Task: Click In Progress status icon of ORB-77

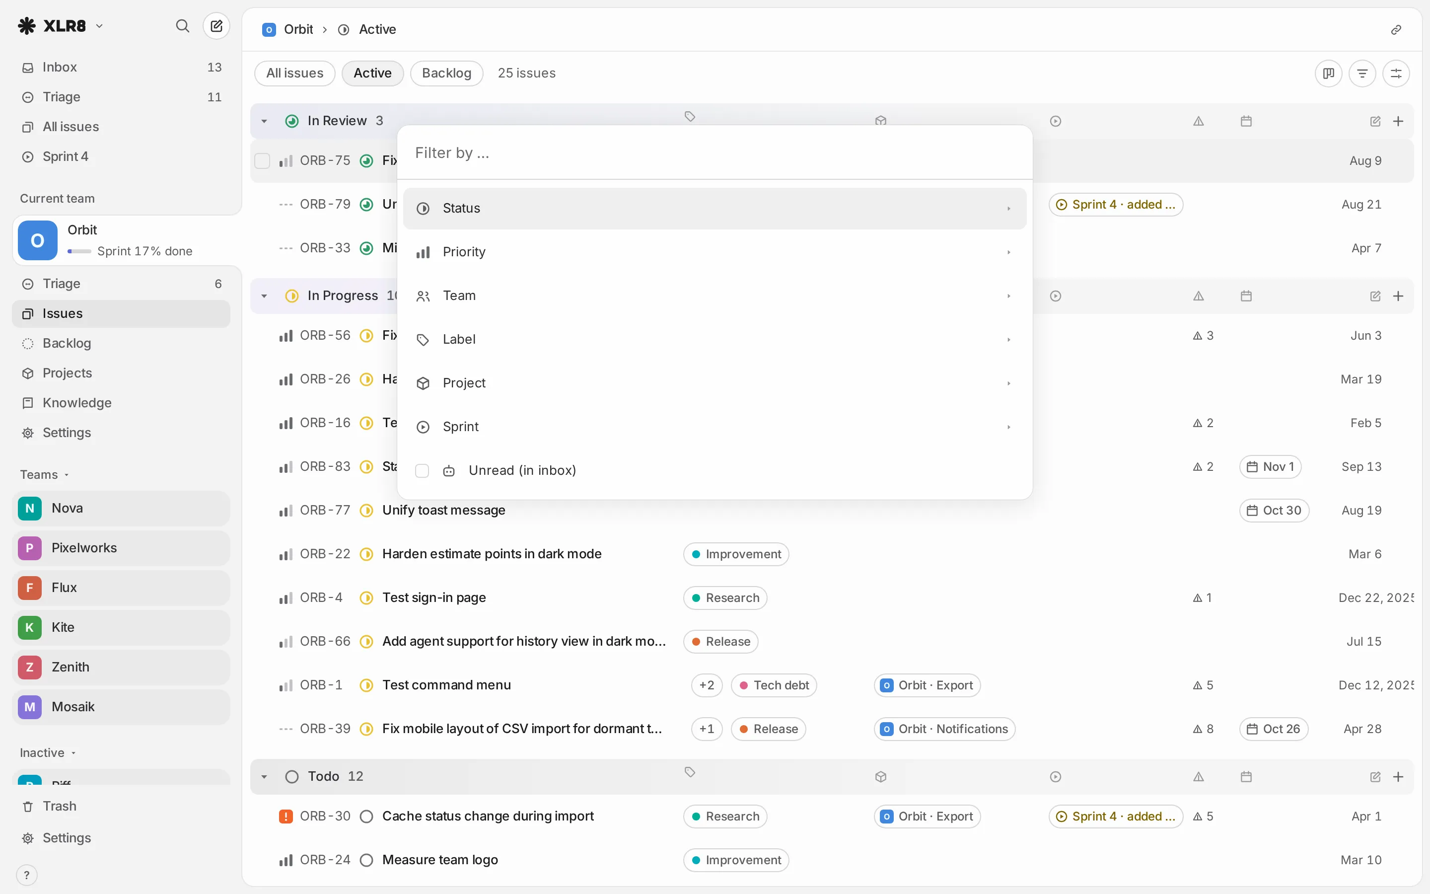Action: click(366, 510)
